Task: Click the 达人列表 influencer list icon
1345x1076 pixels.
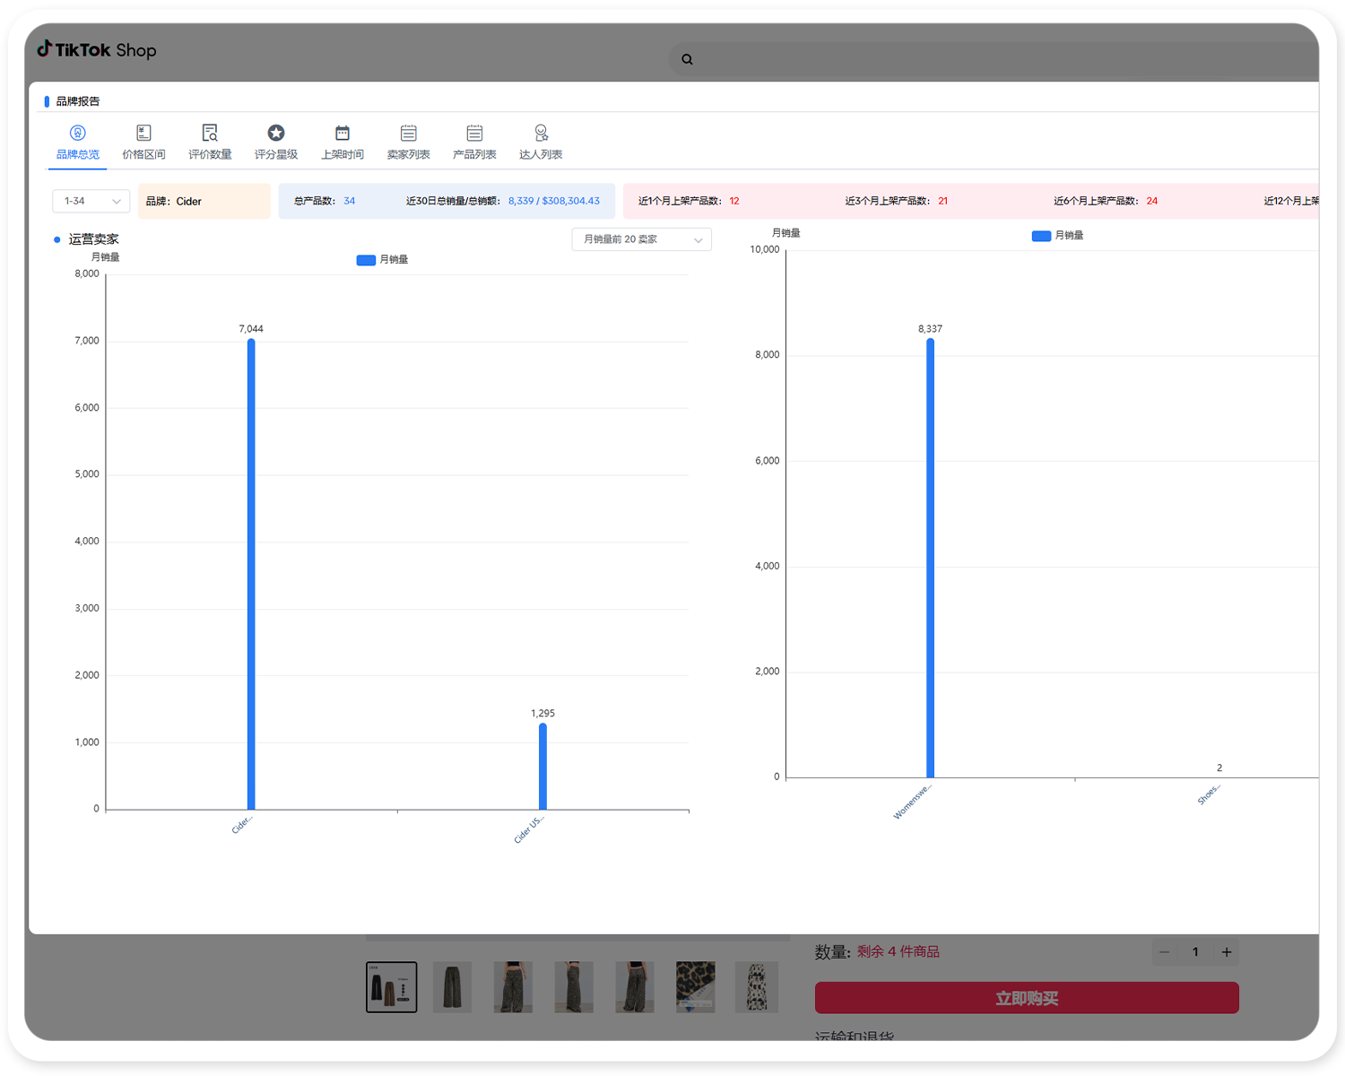Action: [x=541, y=133]
